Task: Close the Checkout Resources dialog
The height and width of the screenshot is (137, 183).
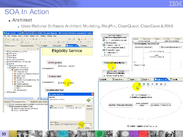Action: (93, 94)
